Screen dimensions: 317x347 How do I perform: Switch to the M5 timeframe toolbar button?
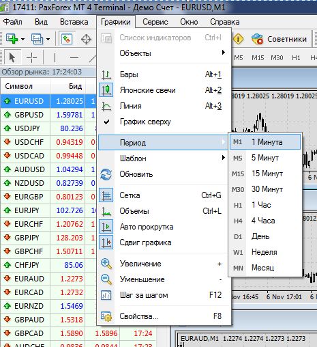239,58
